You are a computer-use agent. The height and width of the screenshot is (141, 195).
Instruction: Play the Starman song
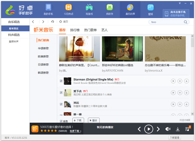coord(173,81)
